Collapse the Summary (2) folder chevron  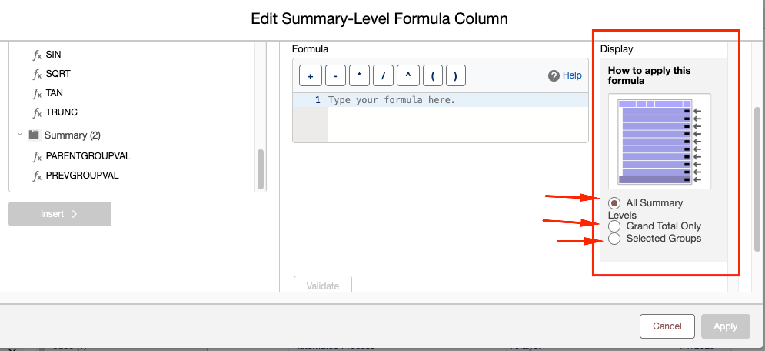click(20, 134)
